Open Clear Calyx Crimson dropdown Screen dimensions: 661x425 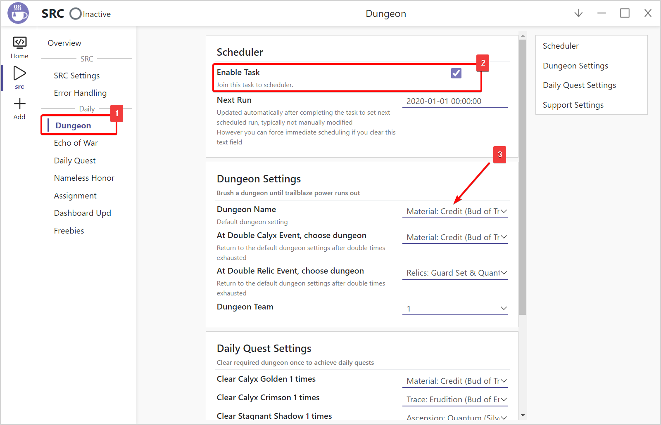(x=455, y=399)
